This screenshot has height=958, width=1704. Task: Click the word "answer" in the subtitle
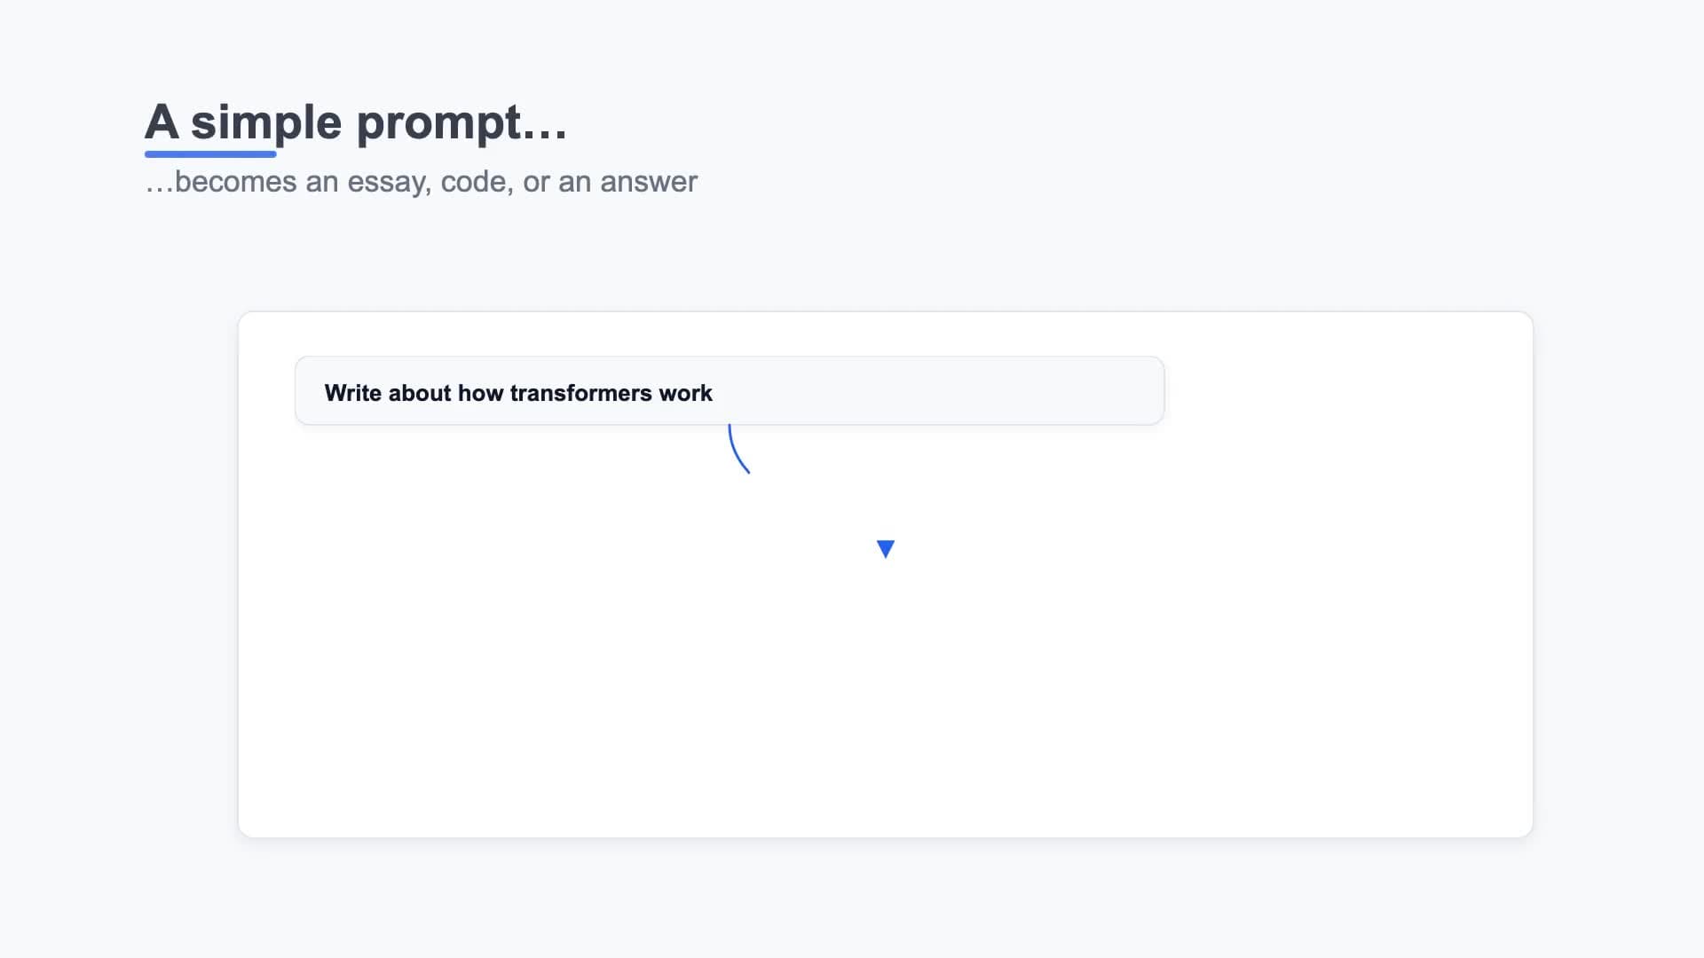pos(648,181)
